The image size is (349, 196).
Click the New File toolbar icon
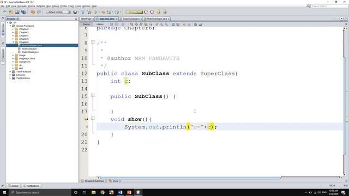click(5, 12)
